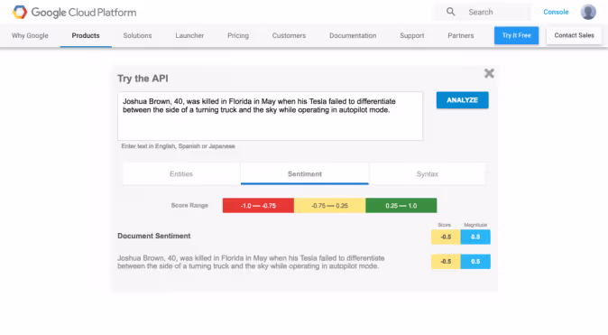Close the Try the API panel
608x335 pixels.
pos(489,73)
